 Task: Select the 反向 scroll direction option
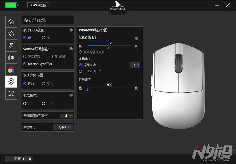44,84
